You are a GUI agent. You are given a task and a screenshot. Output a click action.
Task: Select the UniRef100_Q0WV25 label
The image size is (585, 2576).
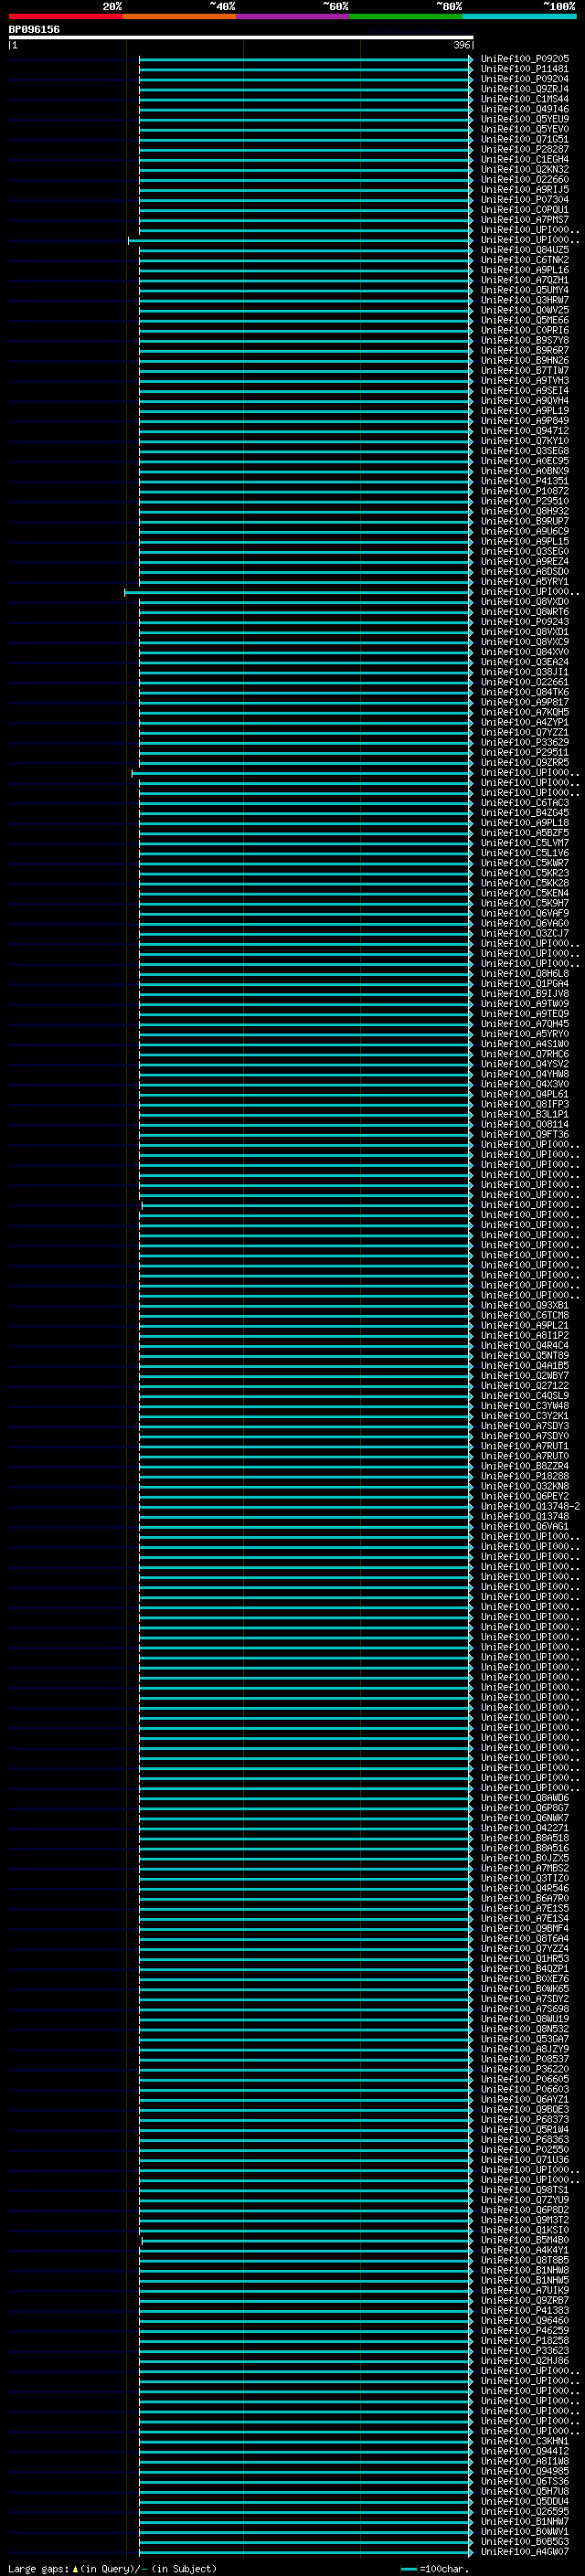point(525,310)
